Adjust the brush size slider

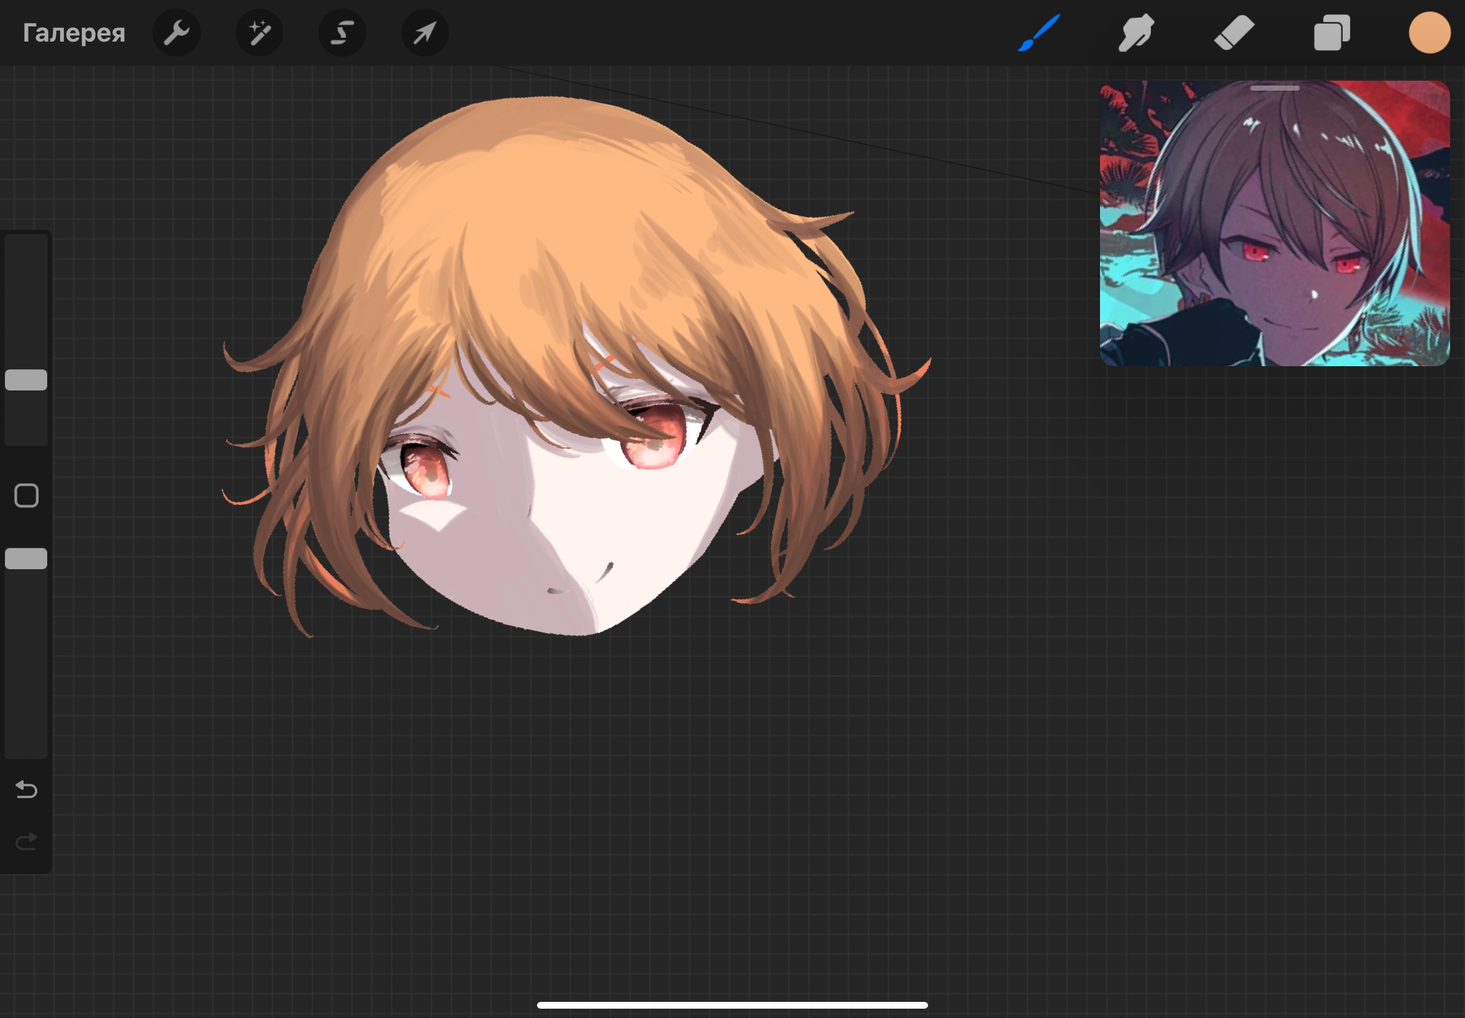coord(25,379)
